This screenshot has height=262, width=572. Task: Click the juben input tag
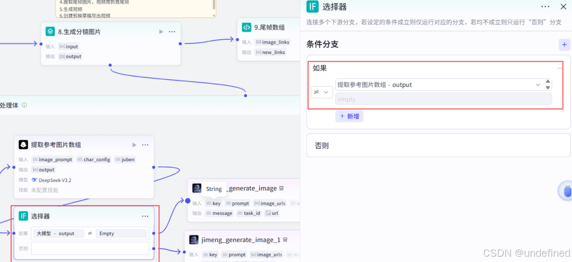[x=126, y=160]
